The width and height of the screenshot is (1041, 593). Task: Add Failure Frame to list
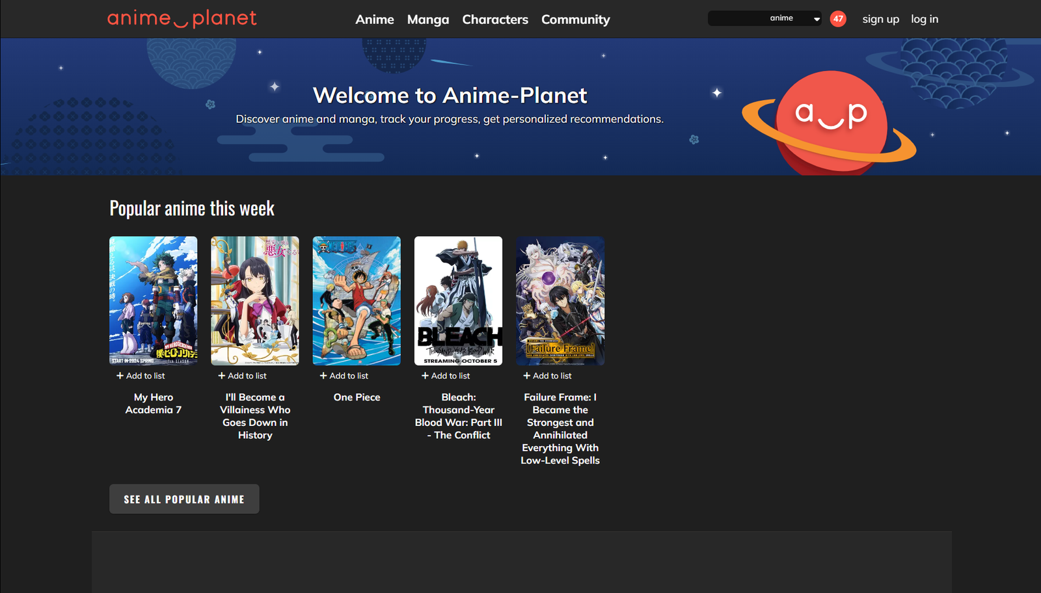point(547,376)
